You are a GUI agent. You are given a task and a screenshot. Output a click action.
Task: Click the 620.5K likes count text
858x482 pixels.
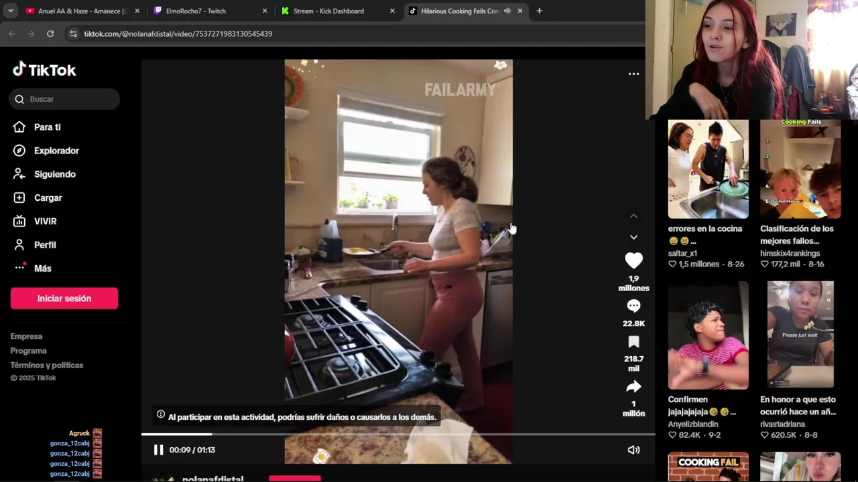(x=784, y=435)
